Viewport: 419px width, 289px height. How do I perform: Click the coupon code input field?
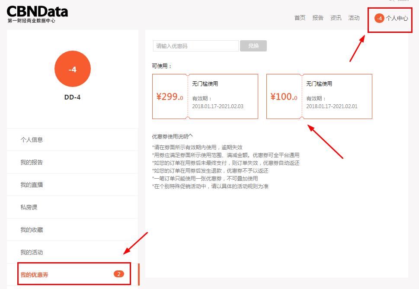[195, 45]
